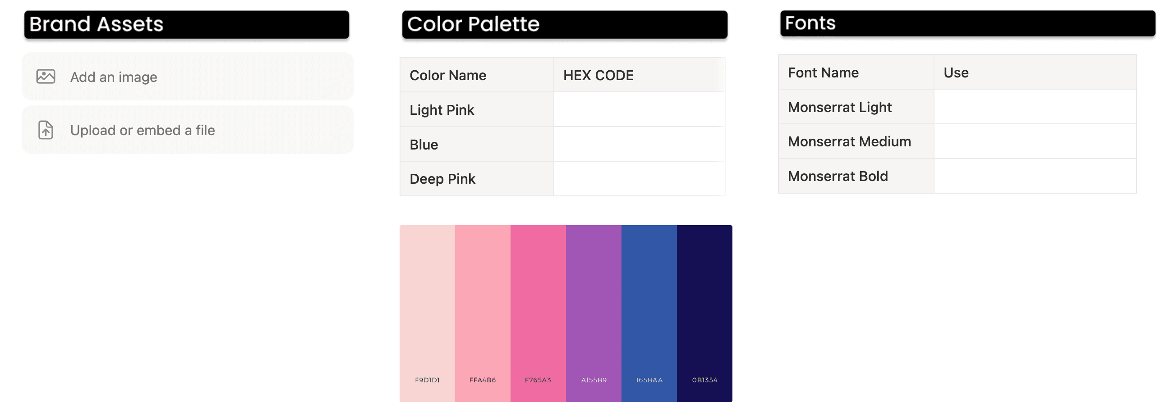Click the Add an image picture icon
Image resolution: width=1169 pixels, height=417 pixels.
(46, 77)
